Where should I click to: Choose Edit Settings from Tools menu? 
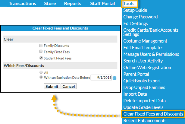click(136, 24)
